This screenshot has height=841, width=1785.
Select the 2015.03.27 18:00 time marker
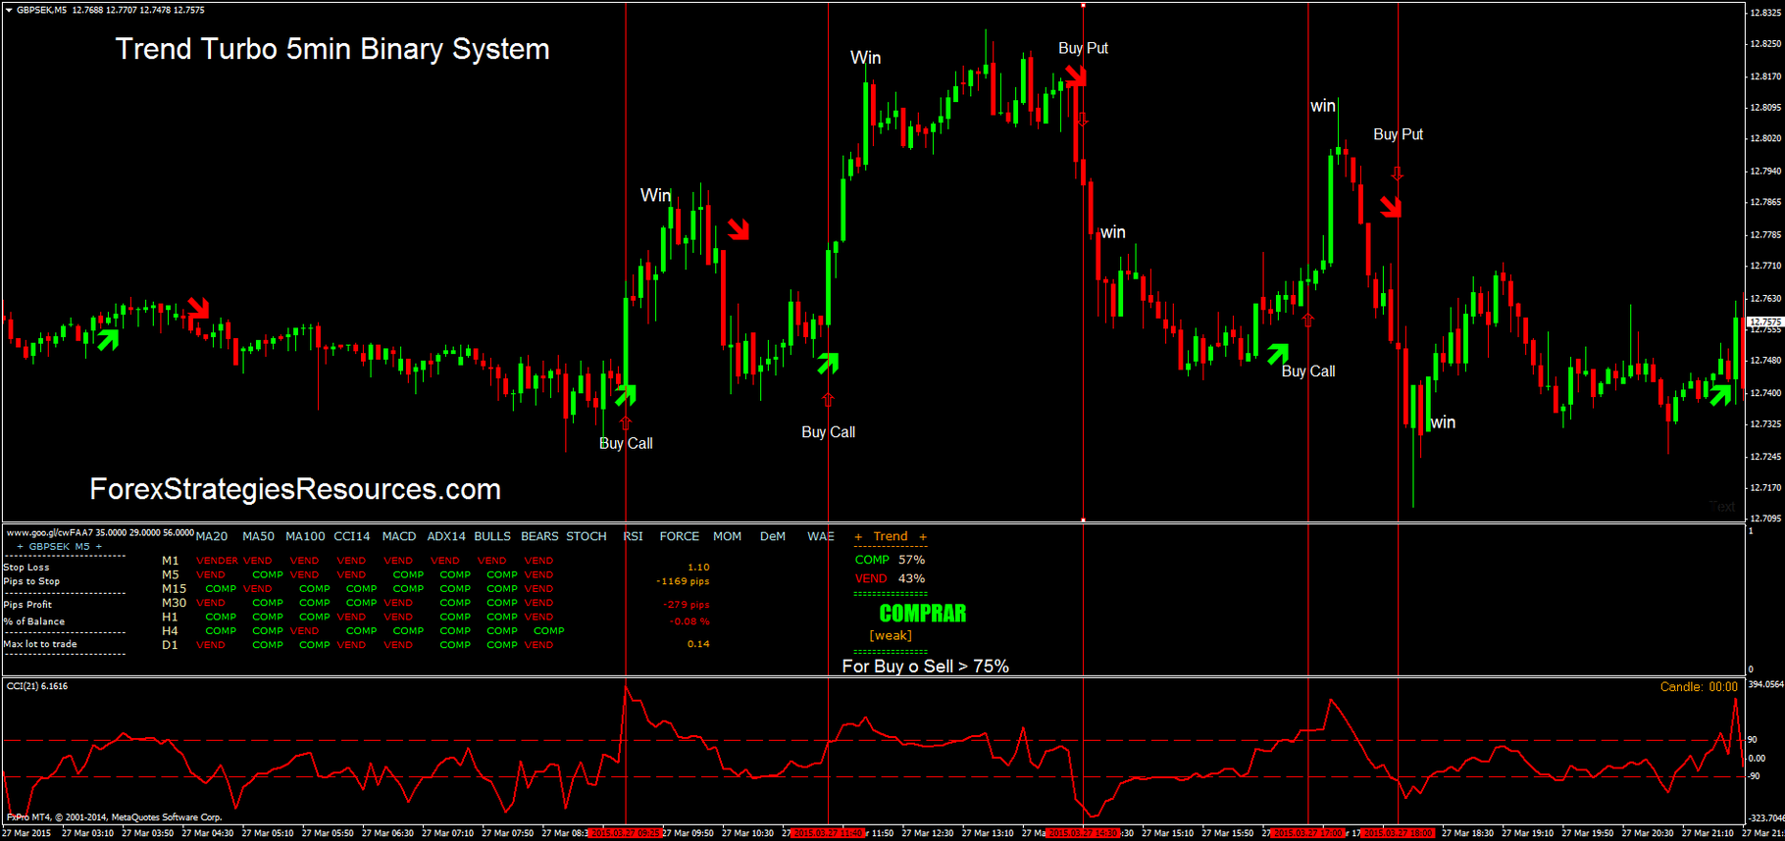click(x=1398, y=833)
